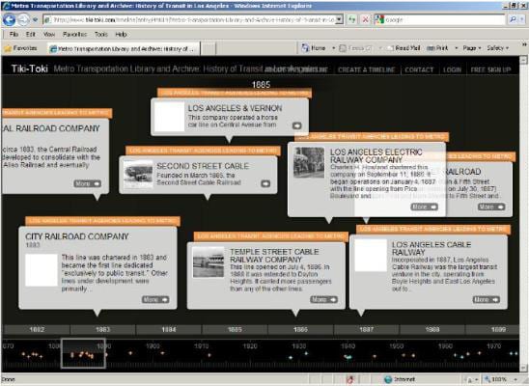Click More on the partially hidden Railroad card

[x=491, y=207]
